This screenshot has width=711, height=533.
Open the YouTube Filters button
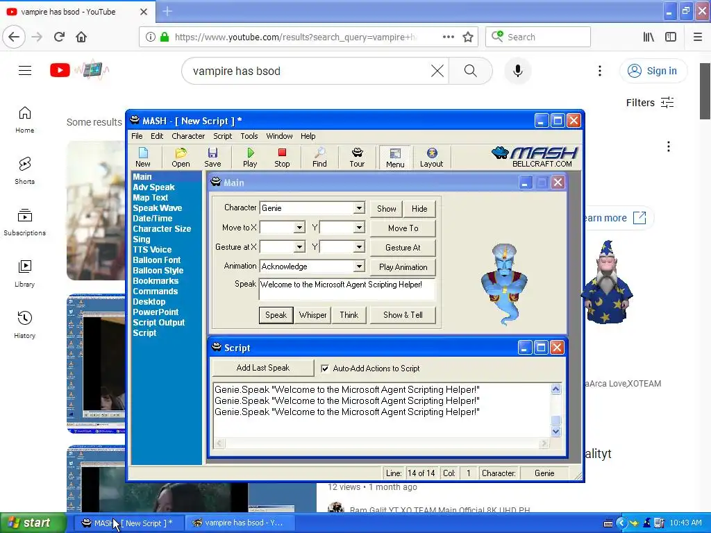click(x=650, y=103)
